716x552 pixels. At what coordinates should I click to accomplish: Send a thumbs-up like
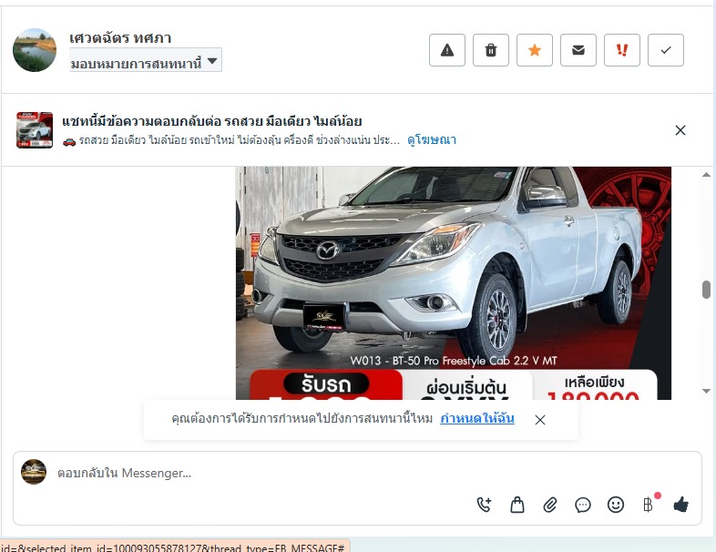click(x=680, y=505)
